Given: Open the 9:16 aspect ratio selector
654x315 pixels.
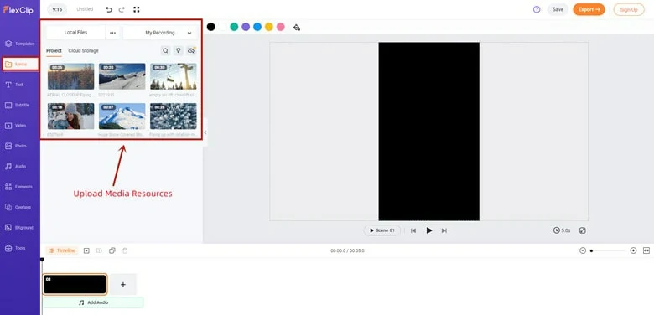Looking at the screenshot, I should (x=58, y=9).
